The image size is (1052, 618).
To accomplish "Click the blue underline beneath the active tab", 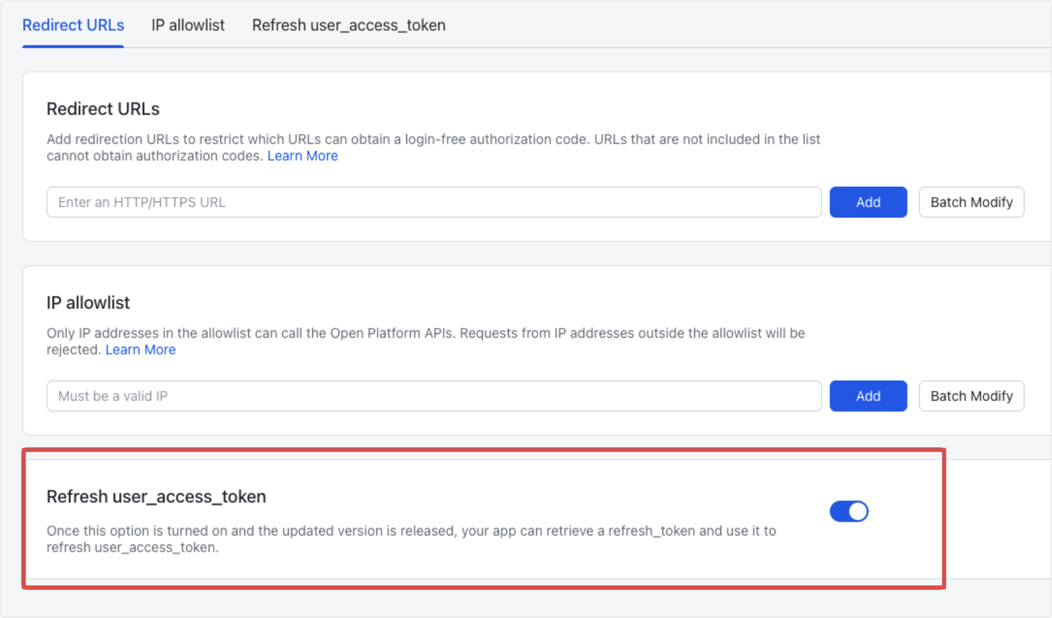I will (73, 46).
